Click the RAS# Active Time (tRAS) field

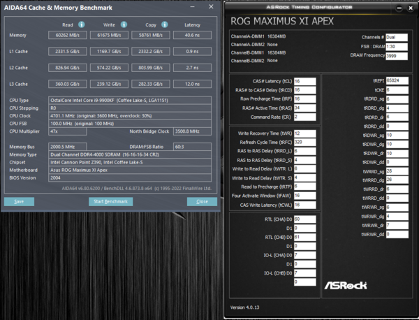pos(305,108)
